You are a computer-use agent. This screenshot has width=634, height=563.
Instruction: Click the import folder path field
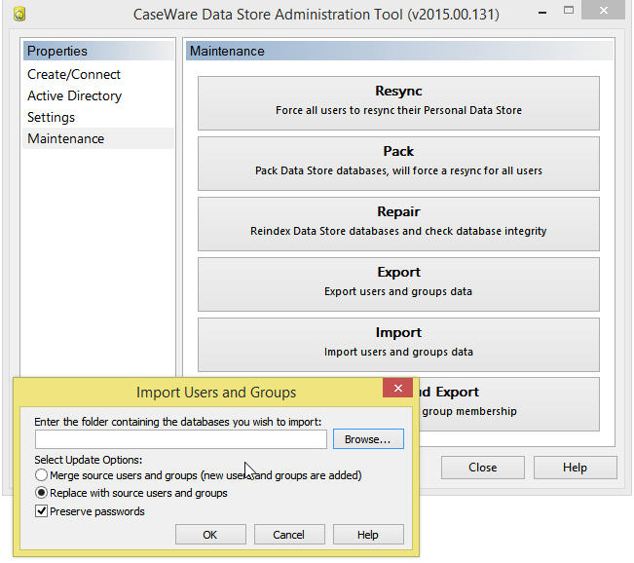[181, 439]
